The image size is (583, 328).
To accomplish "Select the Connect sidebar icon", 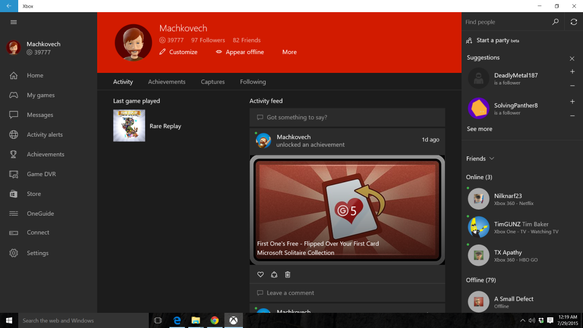I will pos(14,233).
